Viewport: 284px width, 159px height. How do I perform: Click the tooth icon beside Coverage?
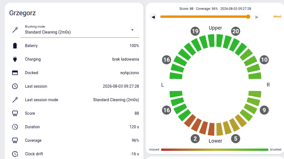(15, 140)
